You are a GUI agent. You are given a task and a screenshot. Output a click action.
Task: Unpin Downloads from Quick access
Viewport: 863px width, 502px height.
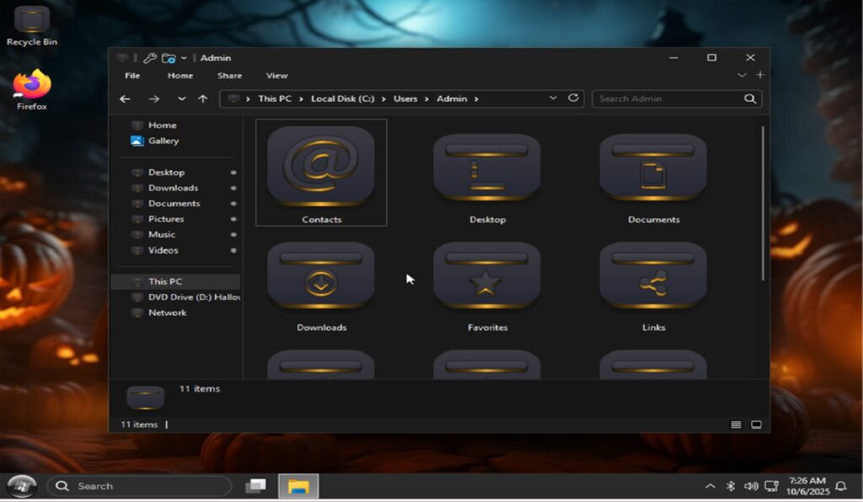(233, 188)
